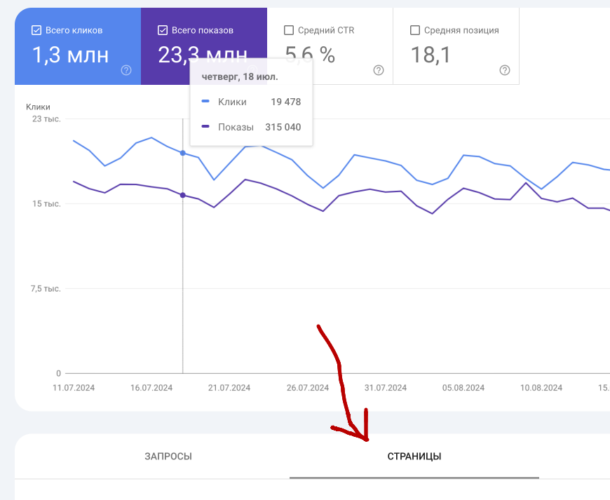Enable the Средний CTR checkbox

[x=289, y=30]
